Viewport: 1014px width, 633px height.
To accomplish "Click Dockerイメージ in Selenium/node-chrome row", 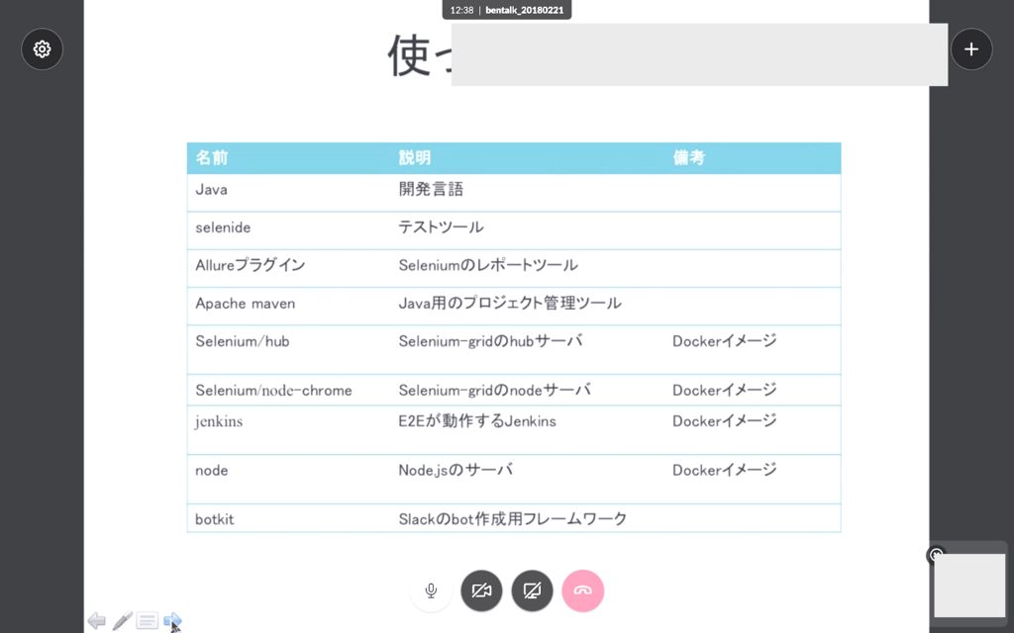I will (x=724, y=390).
